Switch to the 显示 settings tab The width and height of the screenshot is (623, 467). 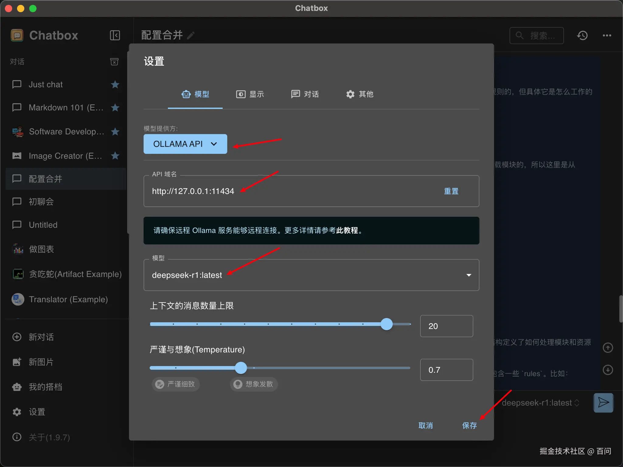pyautogui.click(x=250, y=94)
